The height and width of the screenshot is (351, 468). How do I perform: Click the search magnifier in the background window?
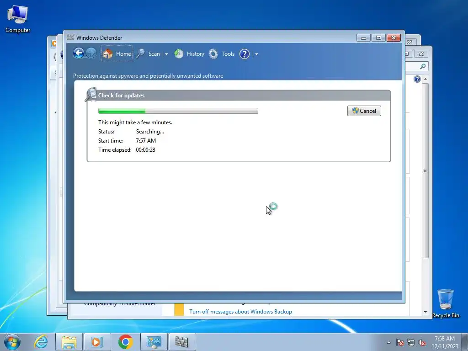coord(423,66)
